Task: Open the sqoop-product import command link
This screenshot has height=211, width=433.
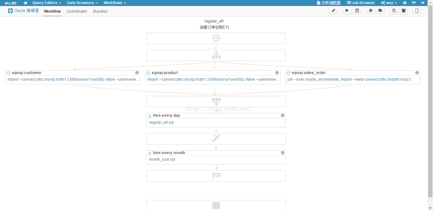Action: 213,79
